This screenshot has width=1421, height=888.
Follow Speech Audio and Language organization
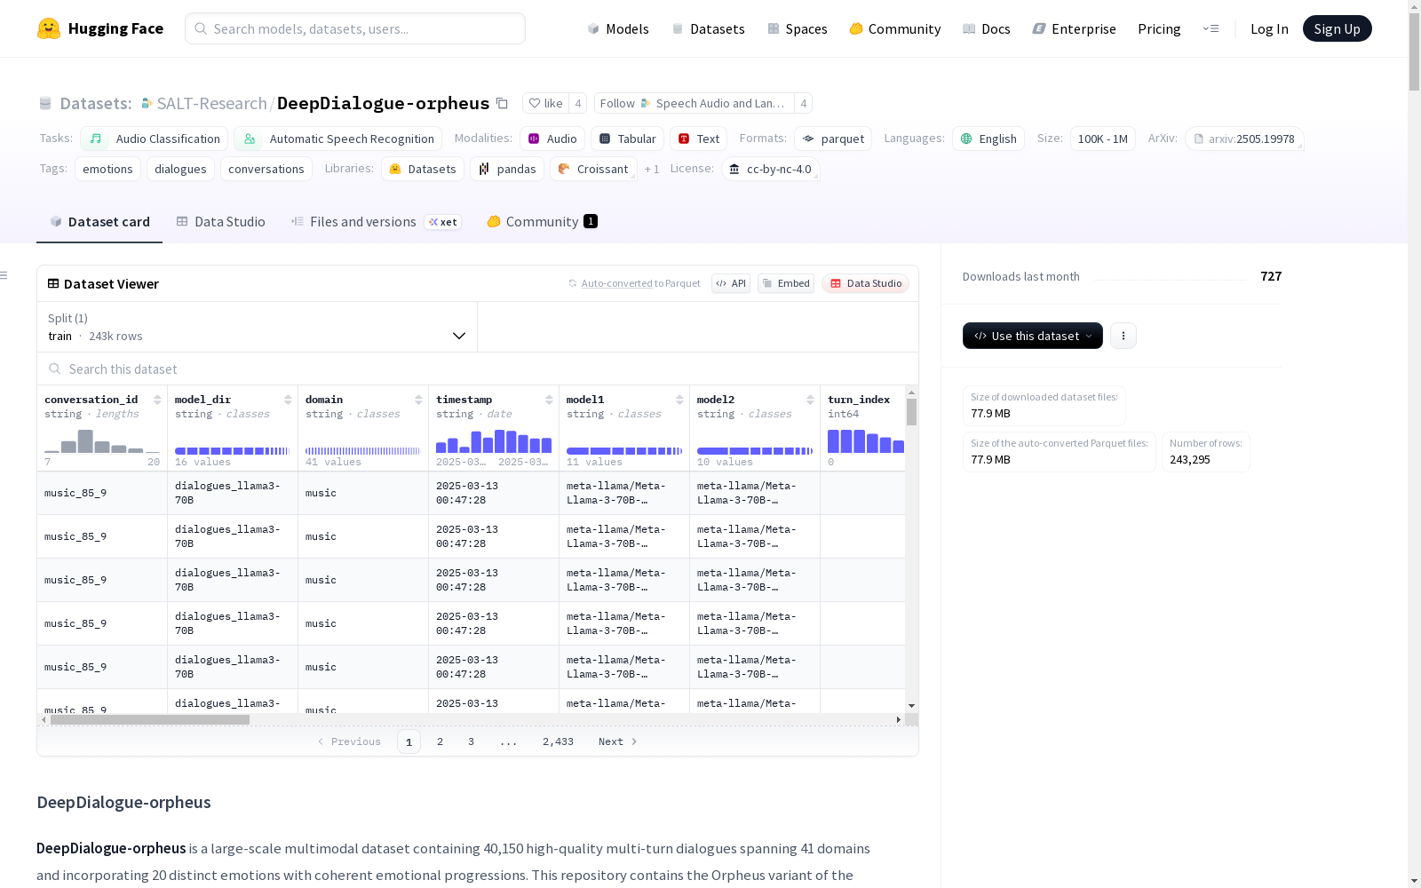click(694, 103)
